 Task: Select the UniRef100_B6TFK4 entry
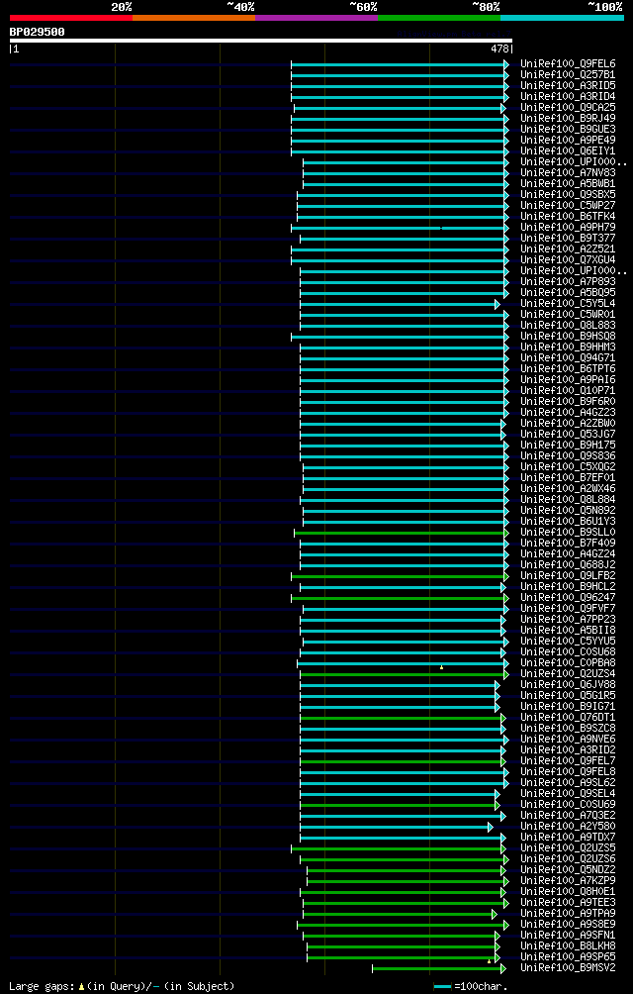[568, 216]
